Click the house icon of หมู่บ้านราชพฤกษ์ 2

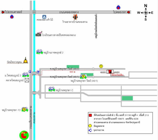coord(39,52)
